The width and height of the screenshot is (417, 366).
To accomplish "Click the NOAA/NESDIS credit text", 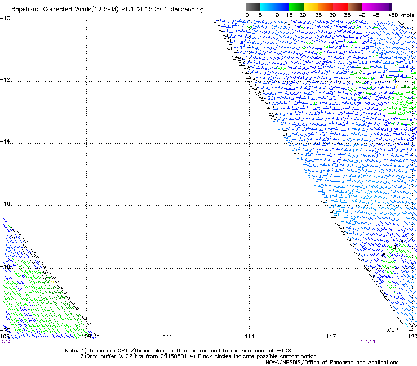I will click(332, 363).
